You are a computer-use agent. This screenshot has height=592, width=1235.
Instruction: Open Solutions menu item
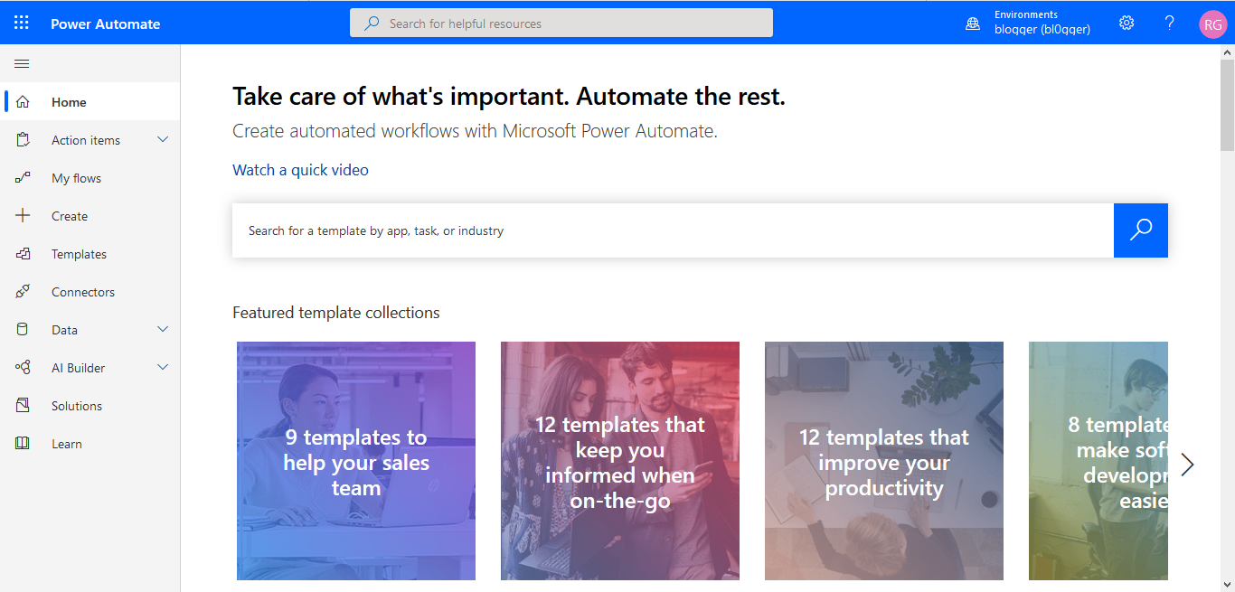pos(77,406)
